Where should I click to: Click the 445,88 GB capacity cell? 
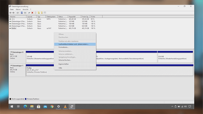point(72,19)
